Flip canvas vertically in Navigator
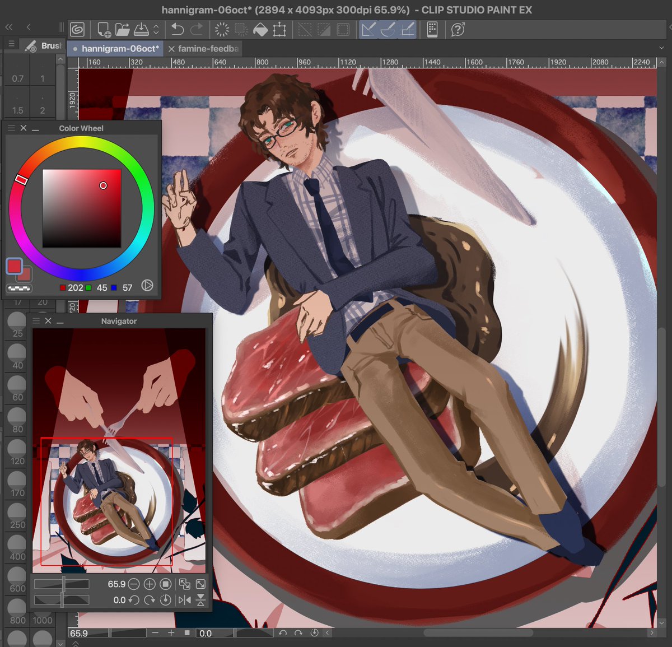The height and width of the screenshot is (647, 672). tap(200, 601)
